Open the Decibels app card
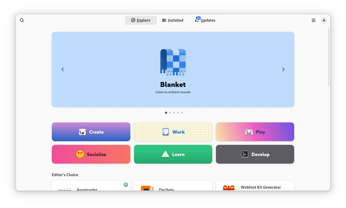346x208 pixels. point(173,186)
